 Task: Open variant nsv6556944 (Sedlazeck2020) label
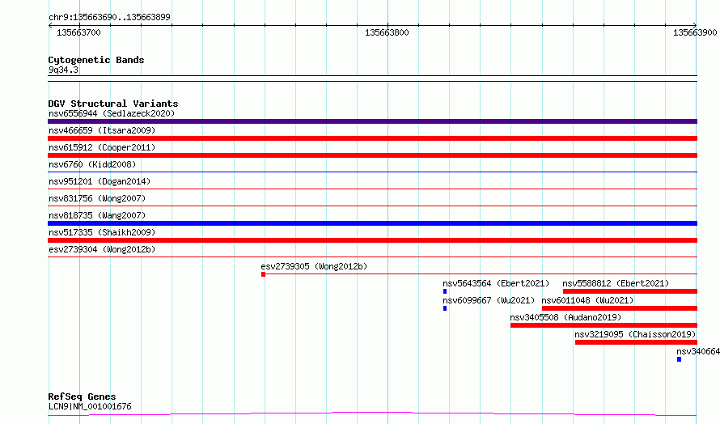tap(112, 113)
